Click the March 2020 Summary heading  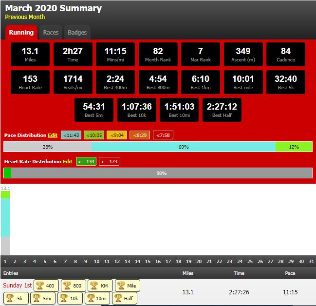(x=54, y=8)
